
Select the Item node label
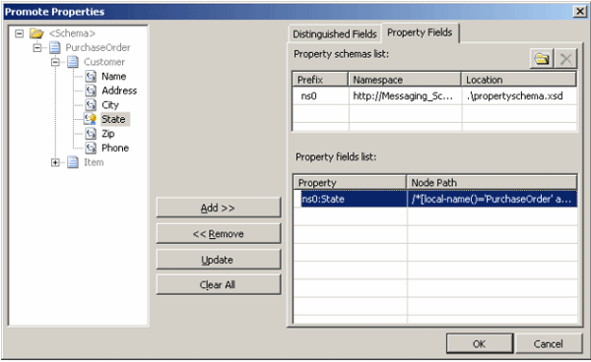pyautogui.click(x=94, y=162)
